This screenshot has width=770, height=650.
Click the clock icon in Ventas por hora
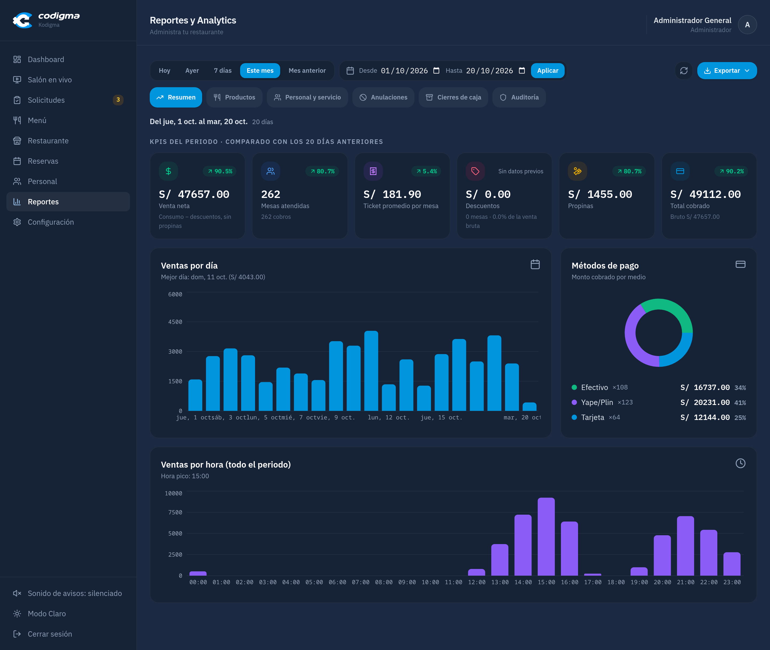coord(740,463)
